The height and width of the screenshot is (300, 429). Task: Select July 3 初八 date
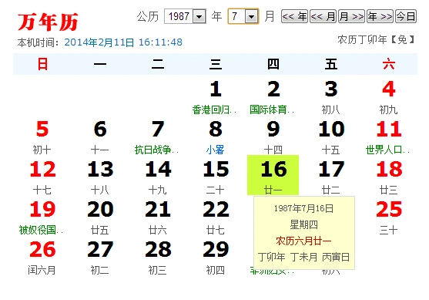coord(330,96)
